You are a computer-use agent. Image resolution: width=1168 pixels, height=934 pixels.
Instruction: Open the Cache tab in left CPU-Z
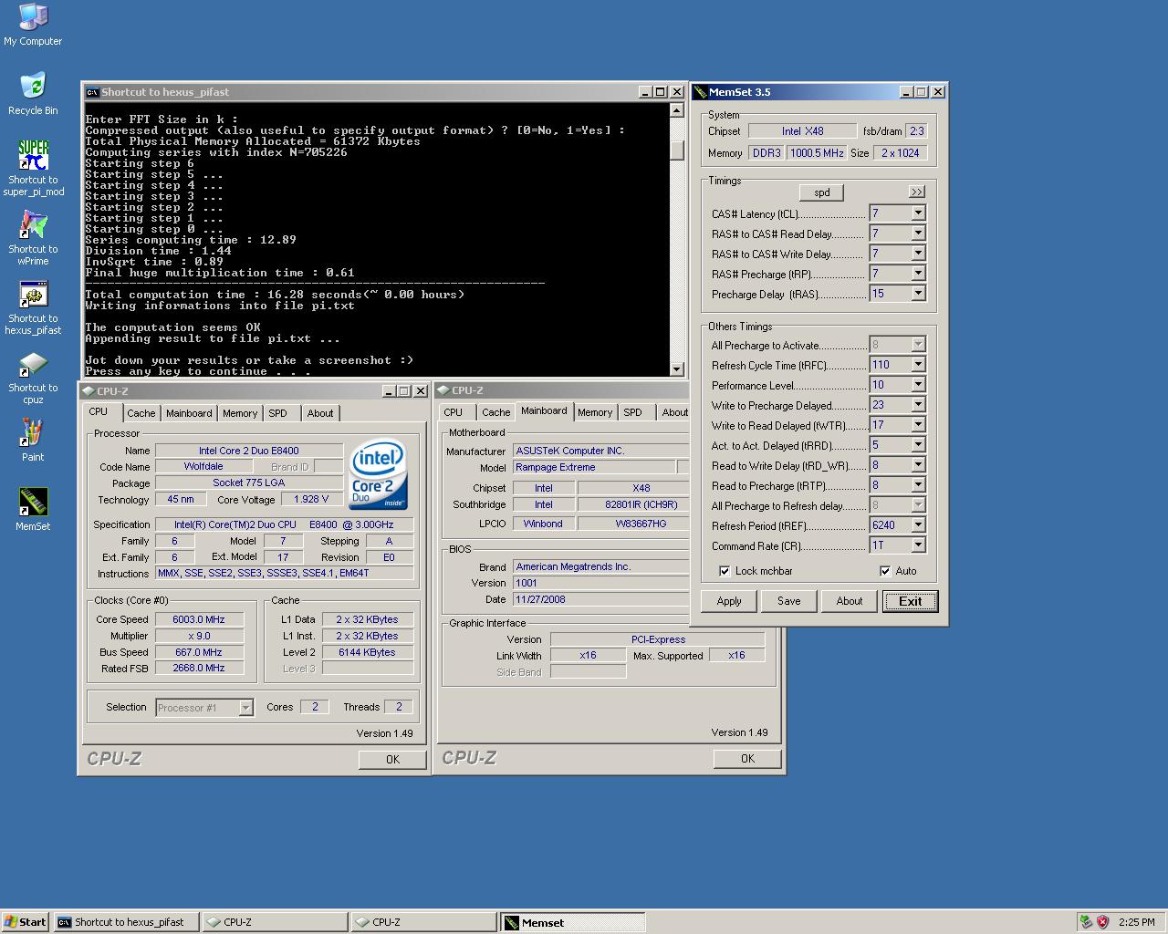141,413
